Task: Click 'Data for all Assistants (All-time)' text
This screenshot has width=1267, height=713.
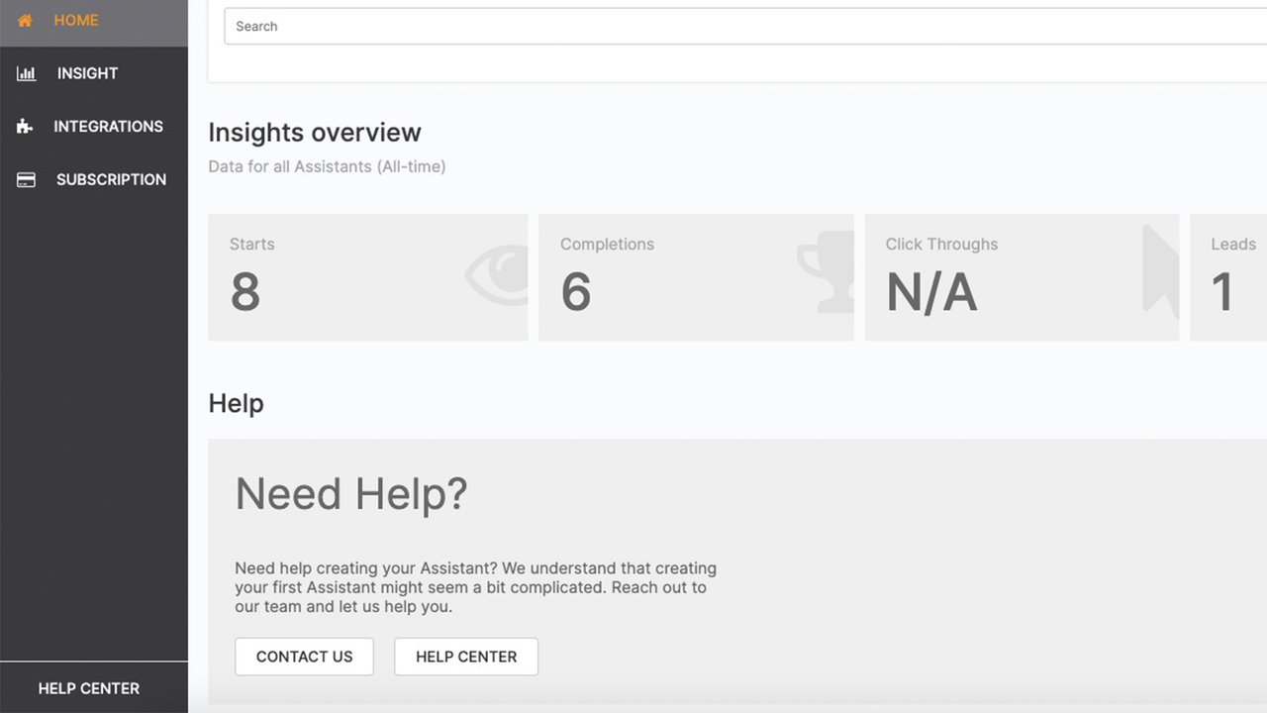Action: pyautogui.click(x=327, y=166)
